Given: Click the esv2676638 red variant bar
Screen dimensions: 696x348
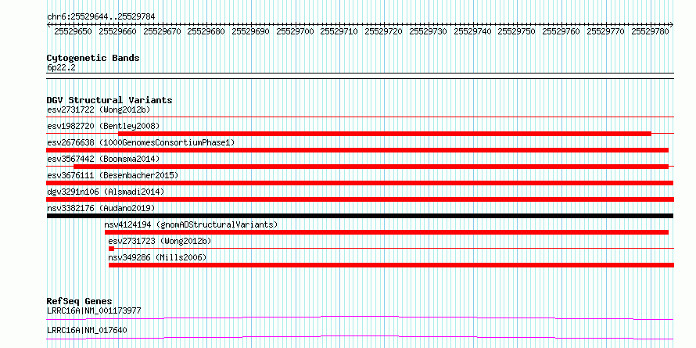Looking at the screenshot, I should coord(357,150).
